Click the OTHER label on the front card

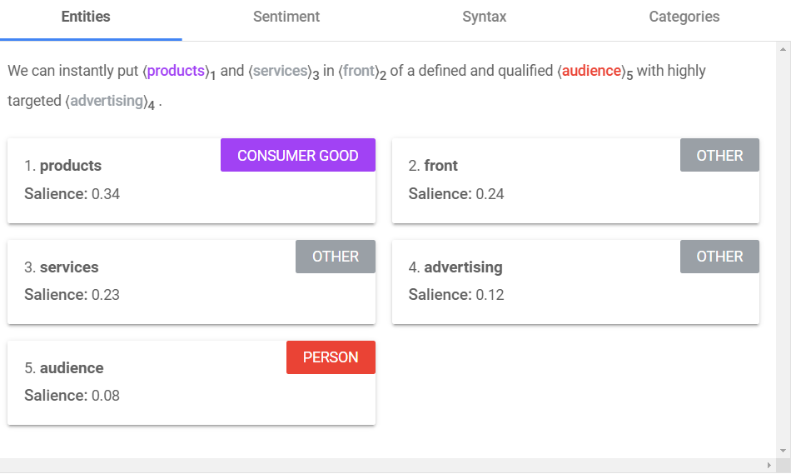719,156
